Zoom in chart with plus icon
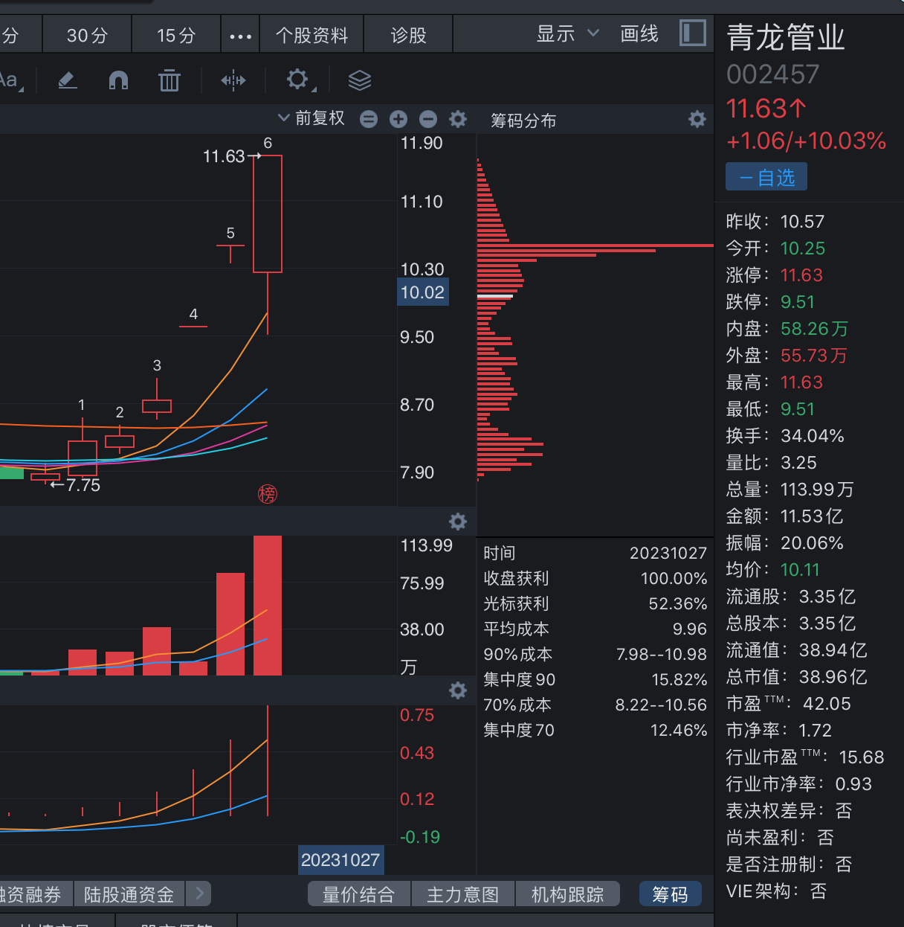 coord(398,119)
